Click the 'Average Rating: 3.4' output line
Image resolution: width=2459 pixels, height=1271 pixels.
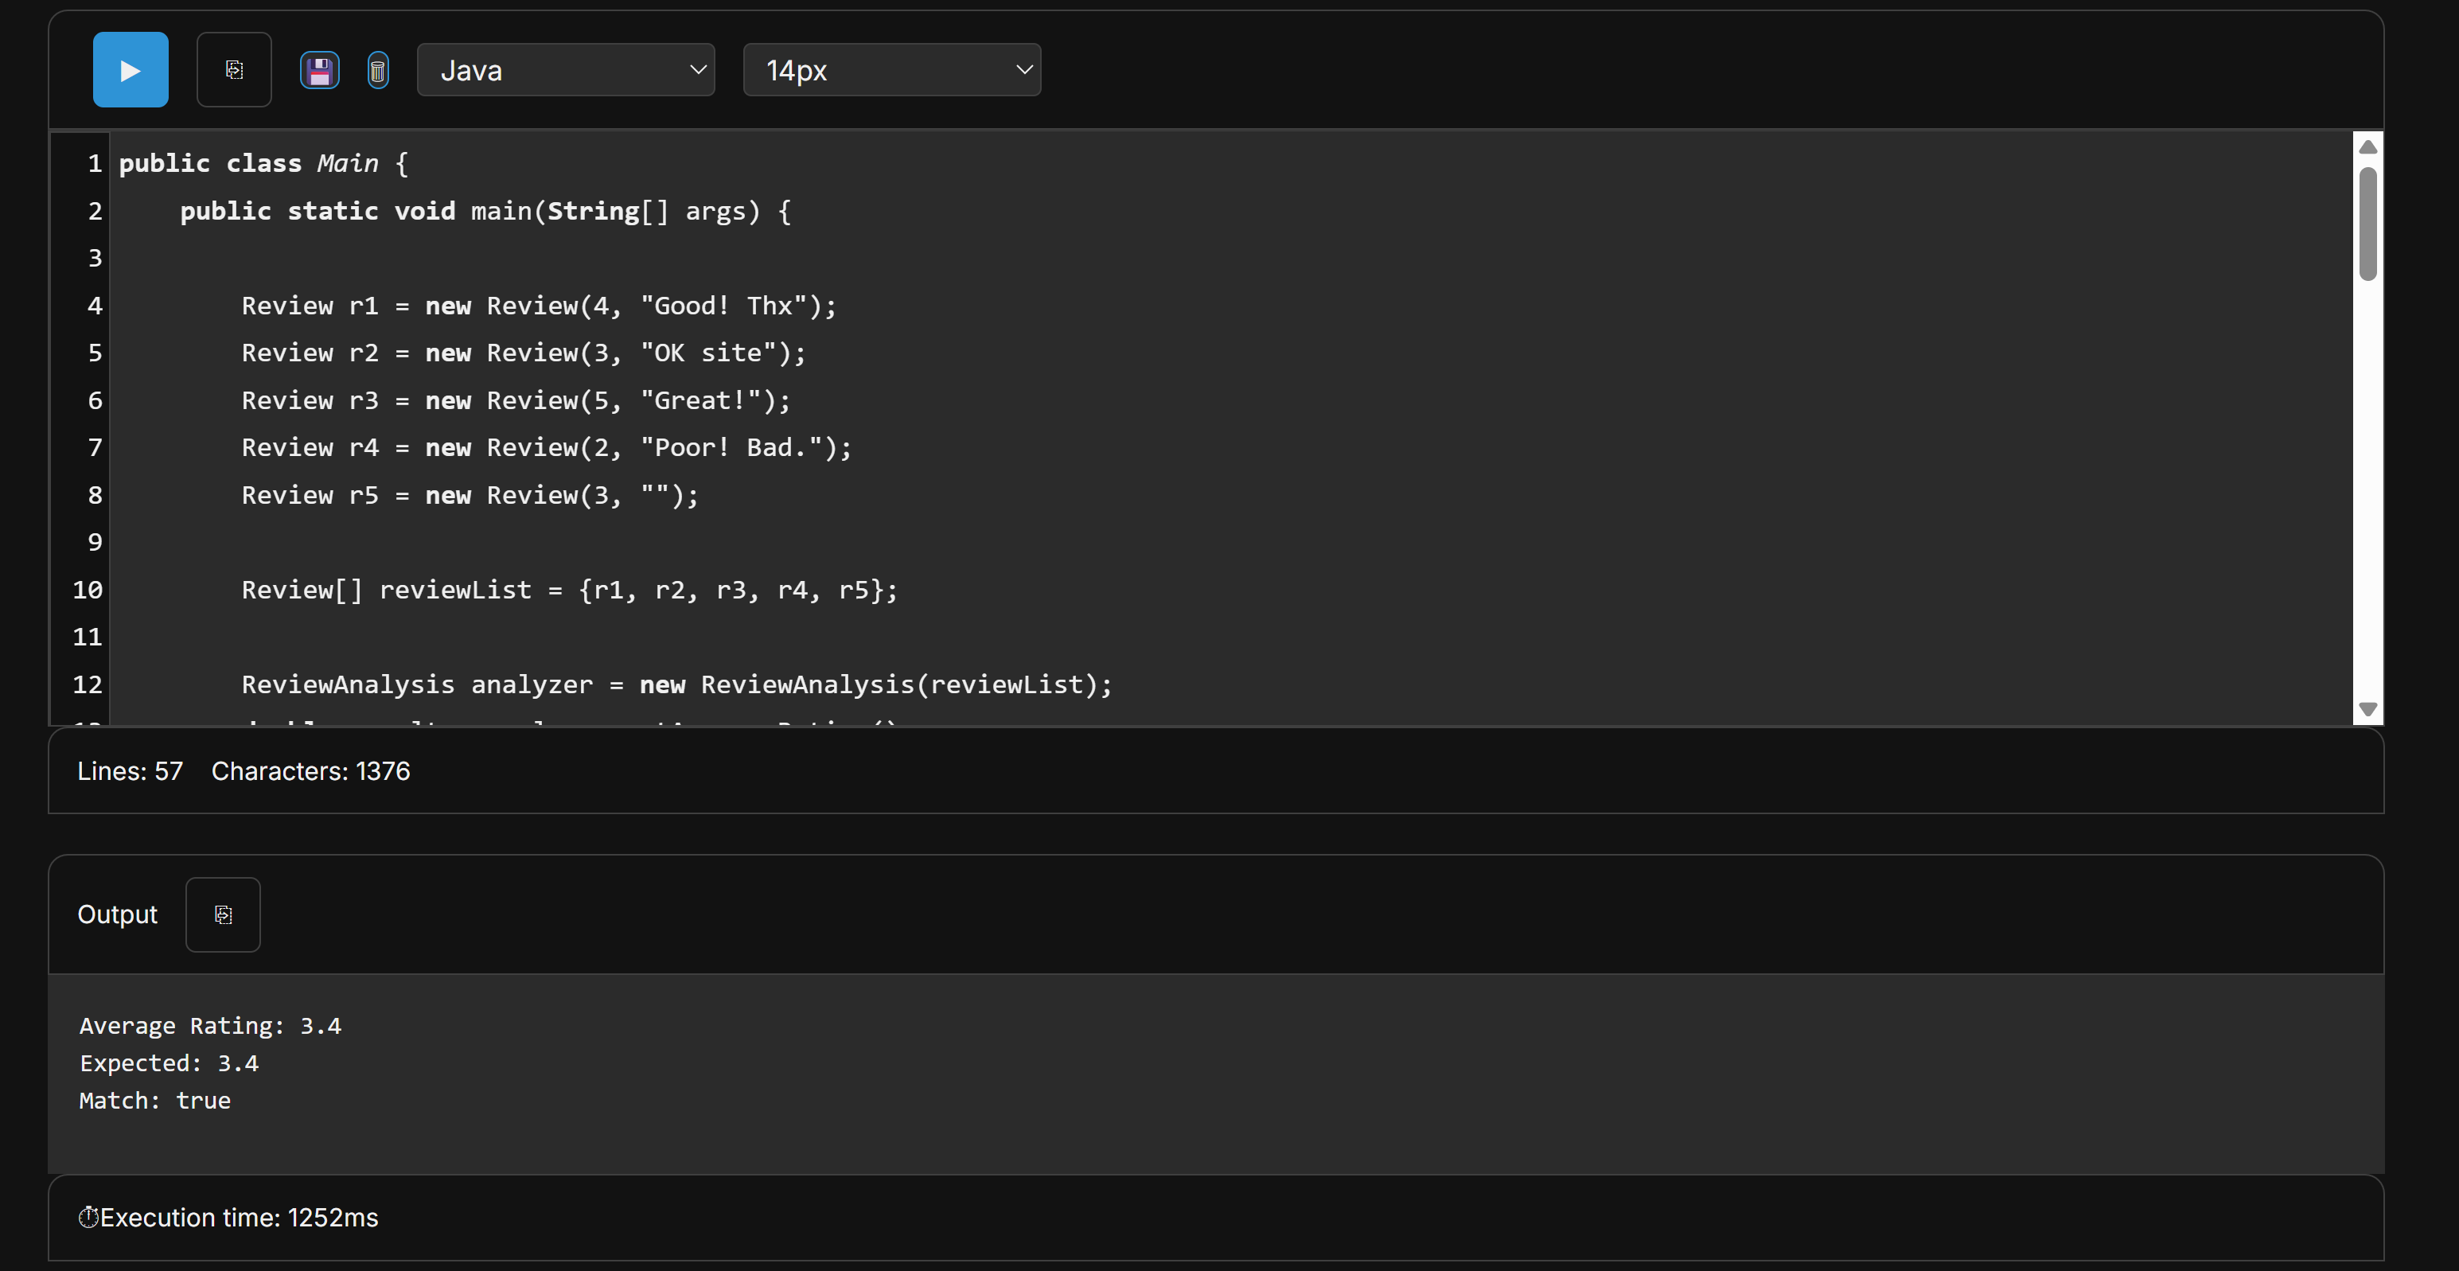210,1027
